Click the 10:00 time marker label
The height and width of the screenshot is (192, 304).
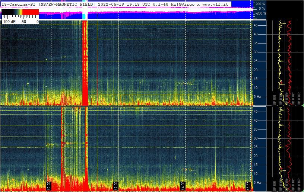[49, 184]
